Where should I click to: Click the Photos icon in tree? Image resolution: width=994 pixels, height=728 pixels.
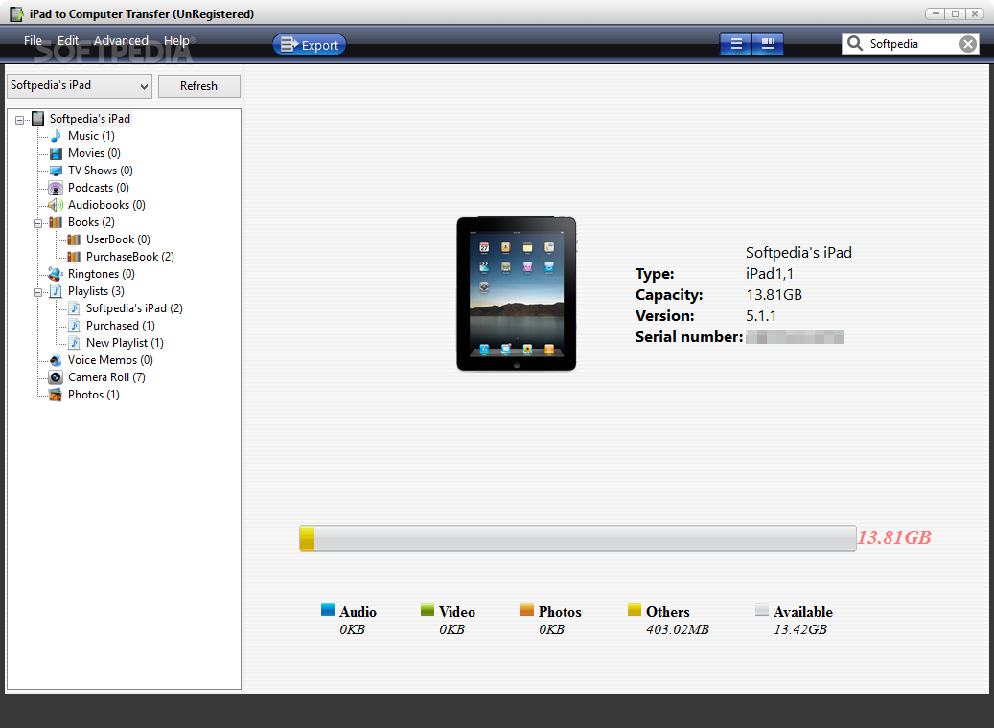point(56,395)
